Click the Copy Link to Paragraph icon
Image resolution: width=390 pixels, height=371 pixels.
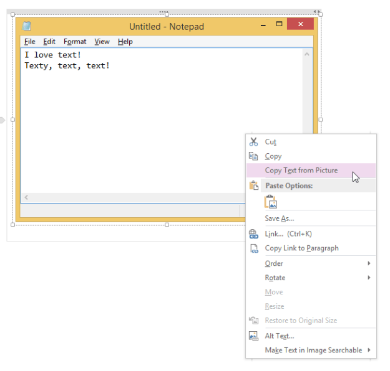click(x=253, y=248)
